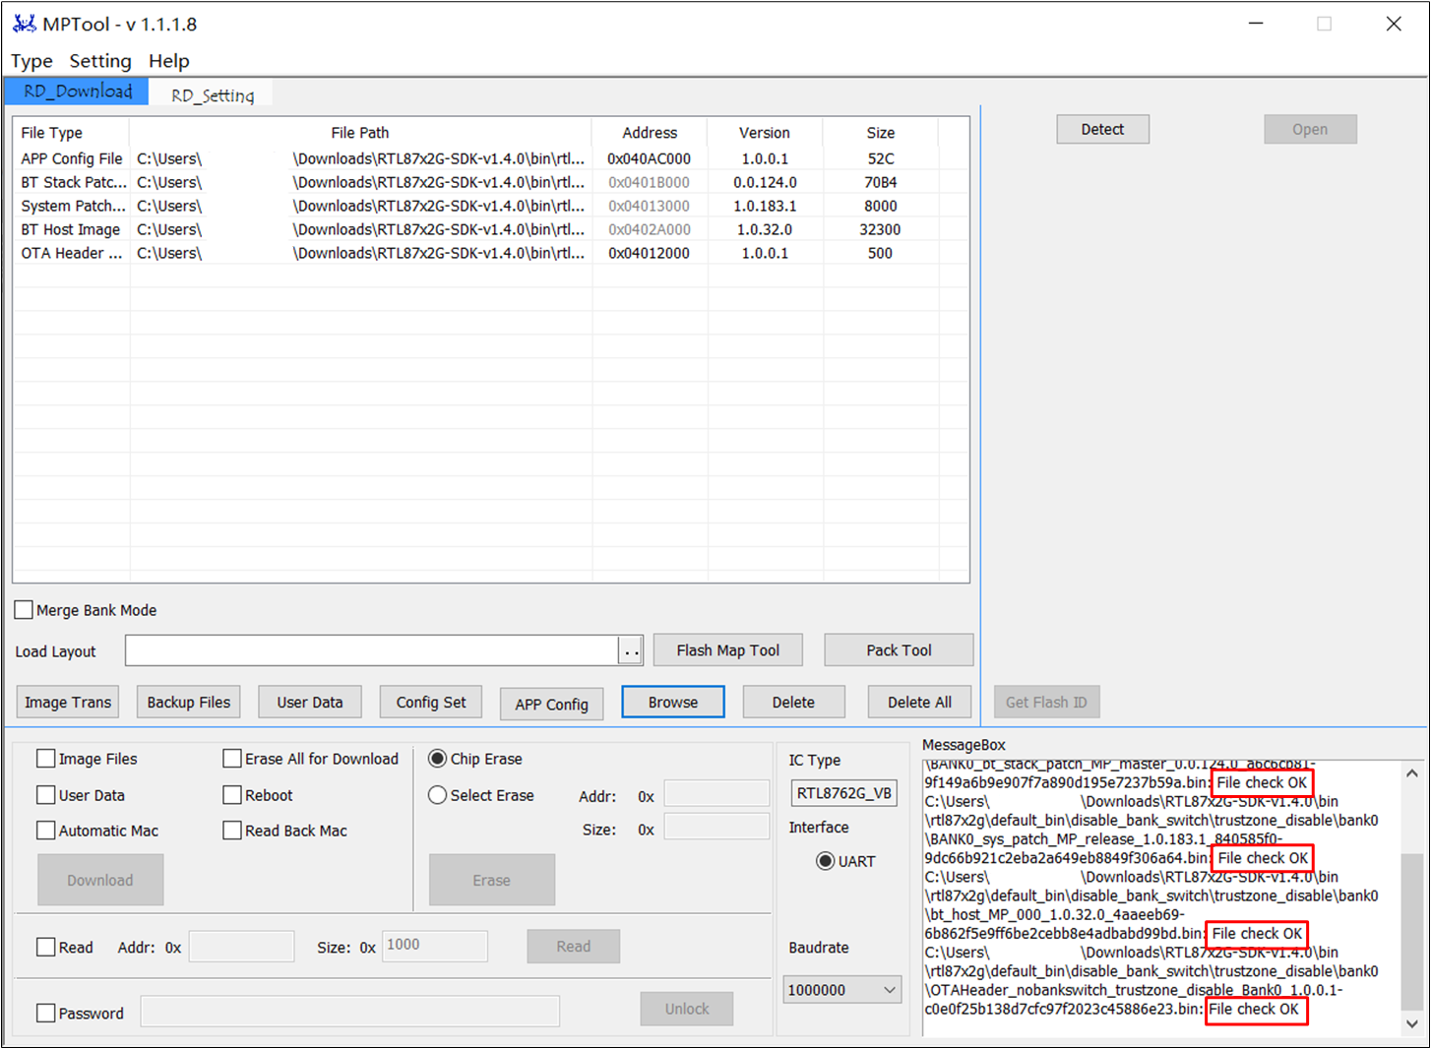Tick the Erase All for Download checkbox

point(232,759)
